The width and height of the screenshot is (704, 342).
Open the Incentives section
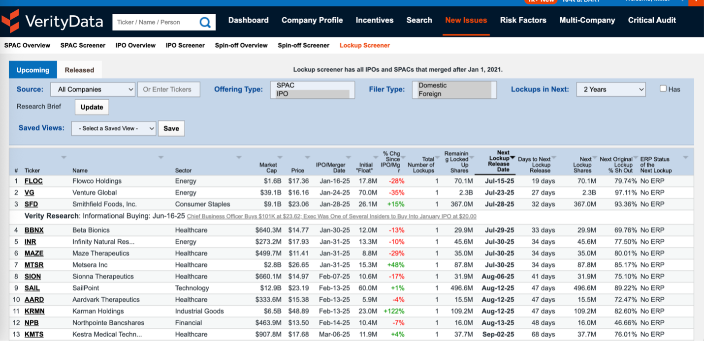(375, 20)
